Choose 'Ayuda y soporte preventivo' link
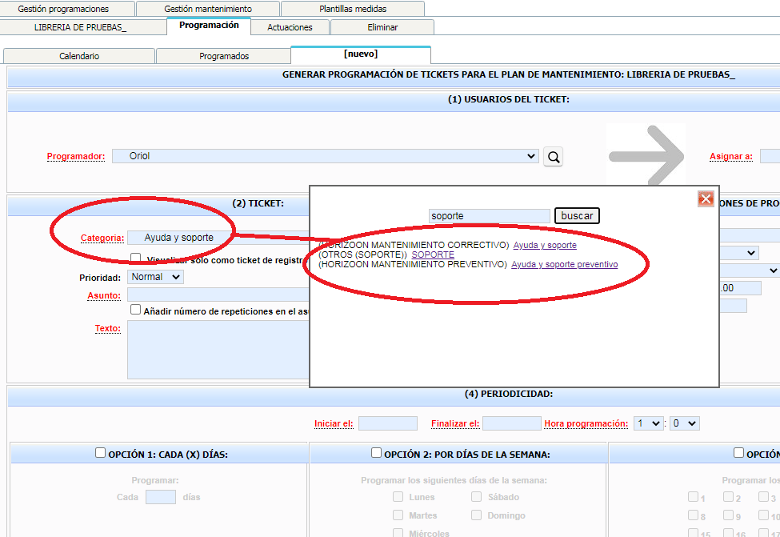This screenshot has height=537, width=780. pos(565,264)
